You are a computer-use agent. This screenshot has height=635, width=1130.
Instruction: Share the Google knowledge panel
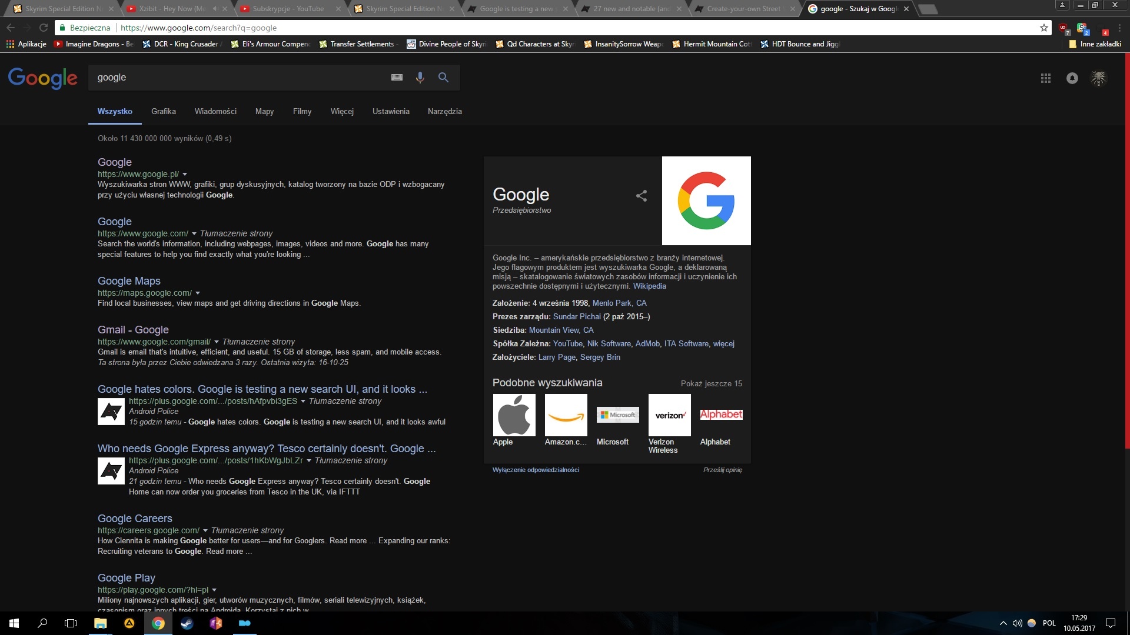641,196
